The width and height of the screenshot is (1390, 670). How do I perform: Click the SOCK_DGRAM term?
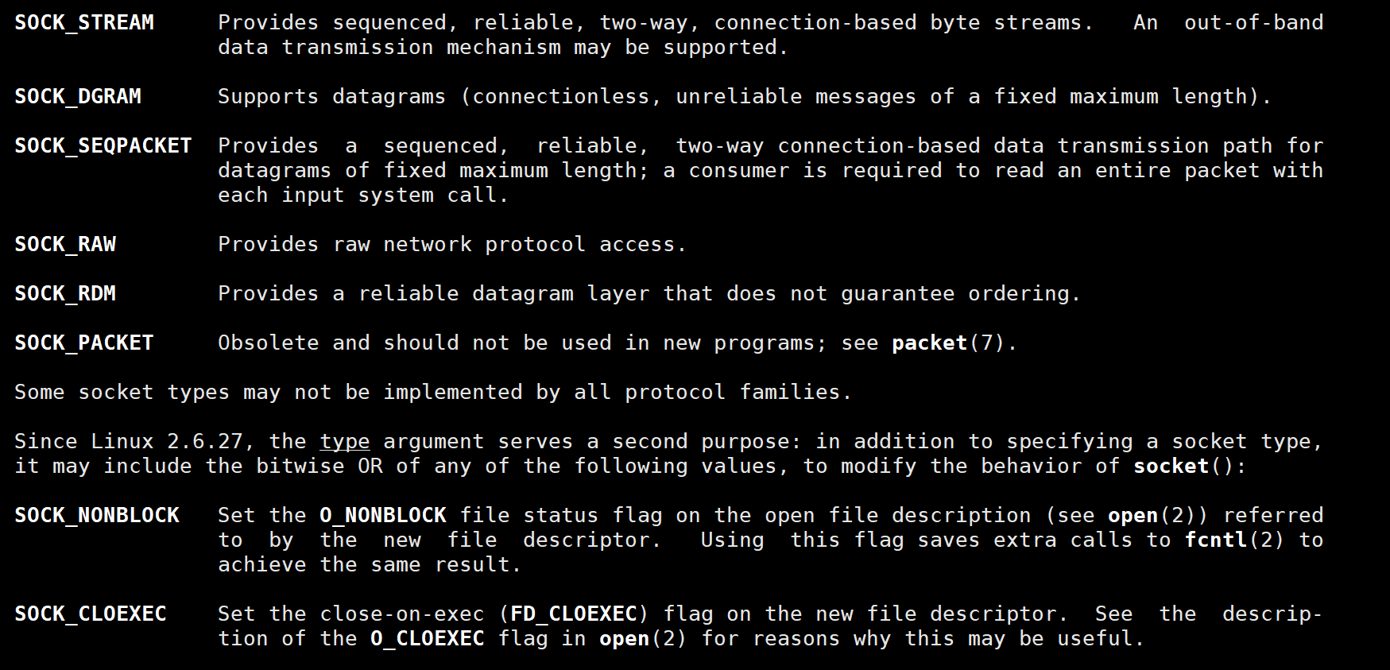[x=78, y=97]
